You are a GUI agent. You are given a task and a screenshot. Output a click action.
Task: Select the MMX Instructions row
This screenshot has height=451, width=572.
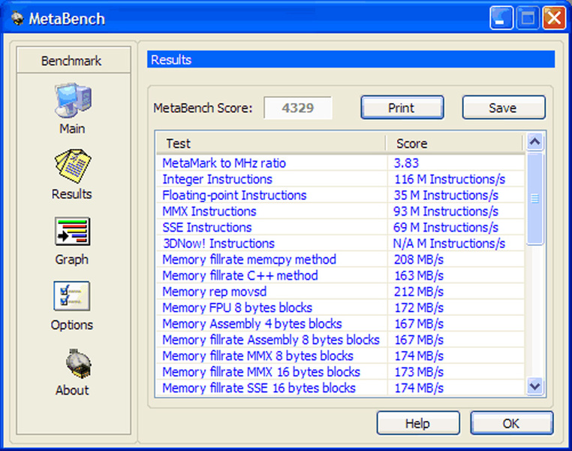point(341,211)
